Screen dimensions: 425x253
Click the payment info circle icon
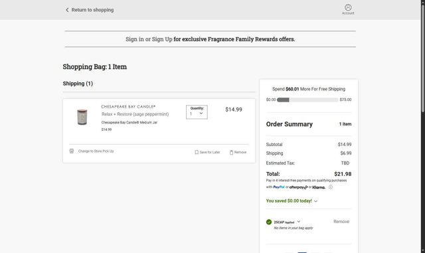[x=331, y=187]
